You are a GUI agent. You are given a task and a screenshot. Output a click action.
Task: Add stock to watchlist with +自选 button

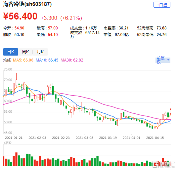[162, 5]
